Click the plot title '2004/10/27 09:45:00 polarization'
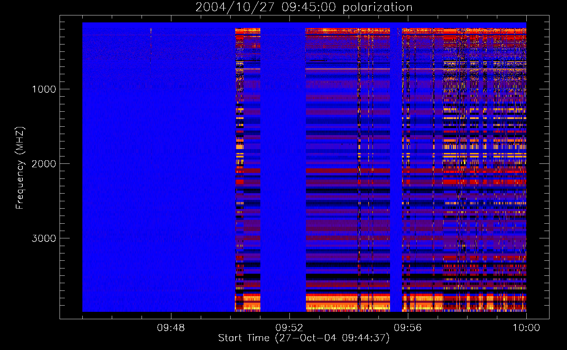 (x=304, y=7)
